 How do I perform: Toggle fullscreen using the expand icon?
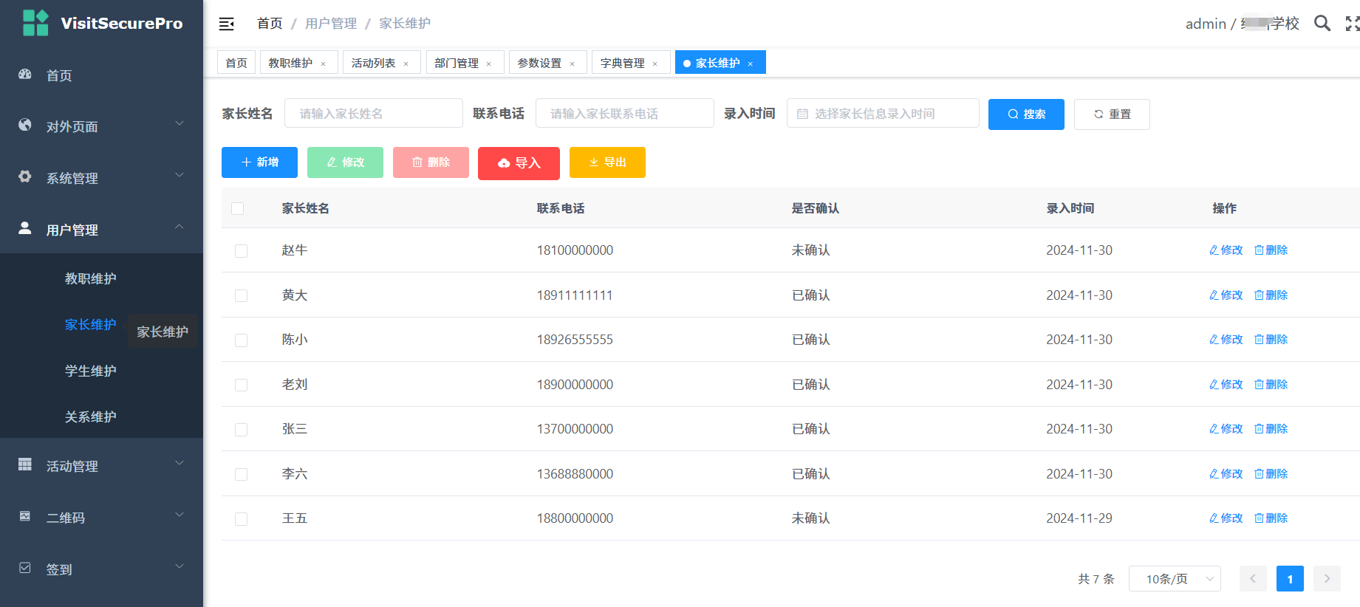(x=1352, y=24)
